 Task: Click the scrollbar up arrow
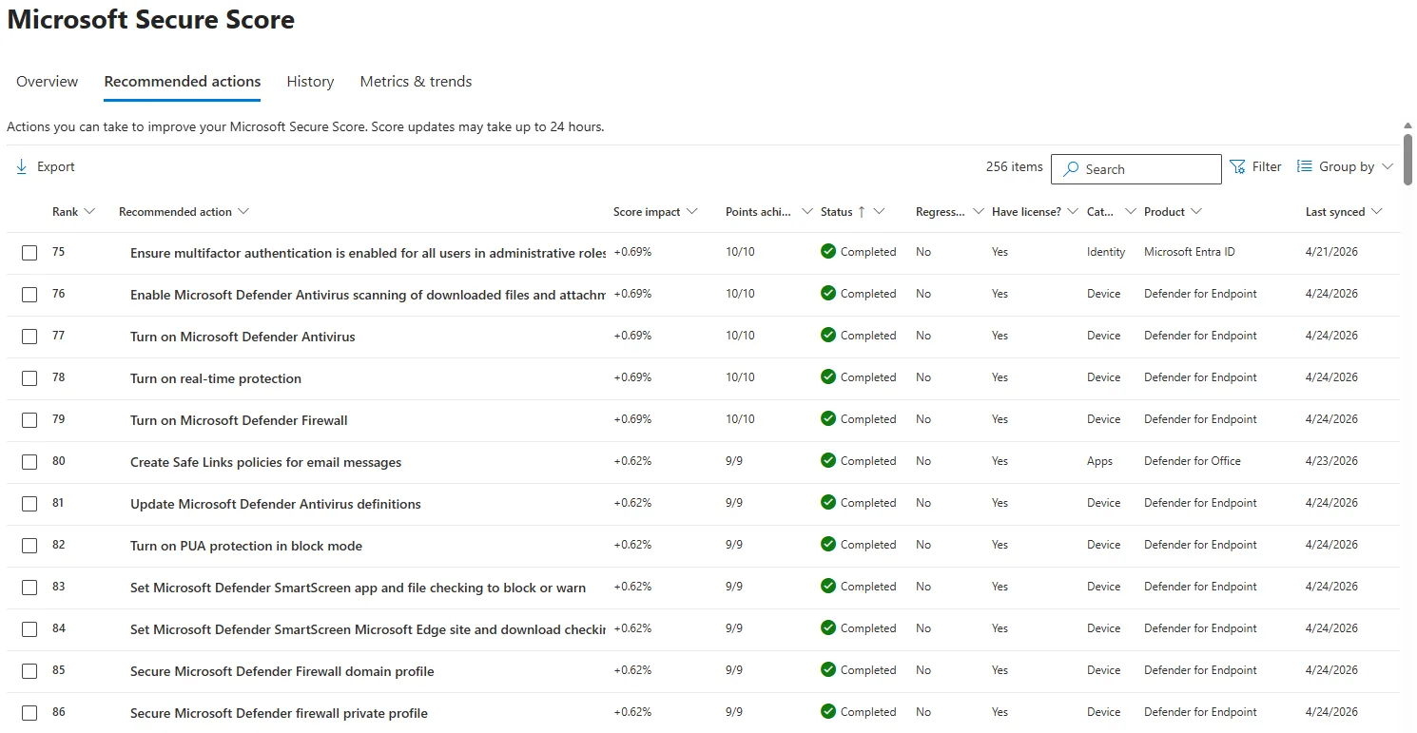pos(1407,125)
